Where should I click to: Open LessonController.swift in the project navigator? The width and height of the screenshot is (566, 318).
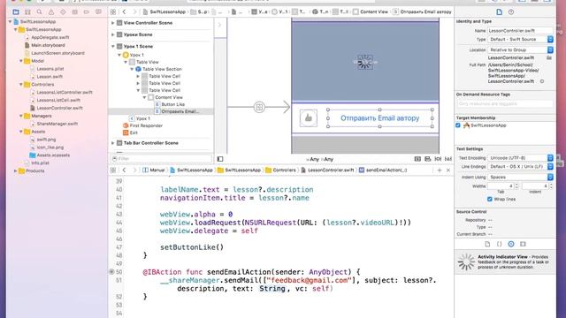point(57,108)
